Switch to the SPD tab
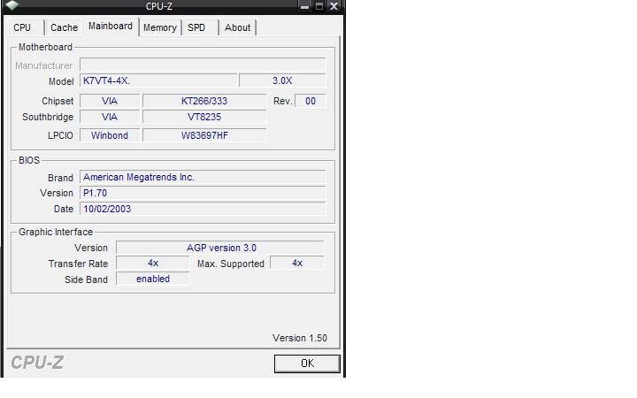 [199, 27]
